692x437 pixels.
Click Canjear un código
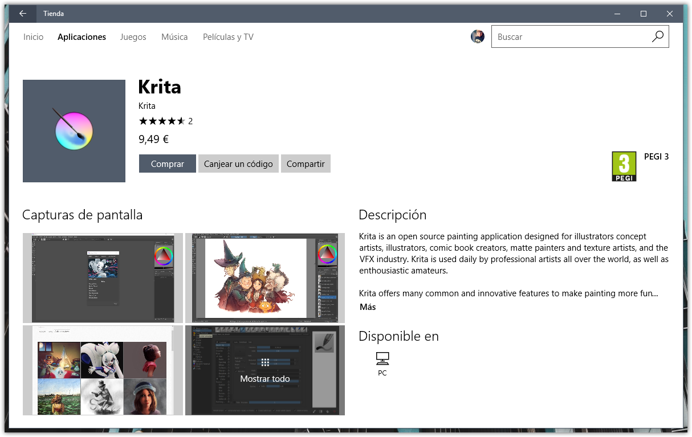point(238,164)
